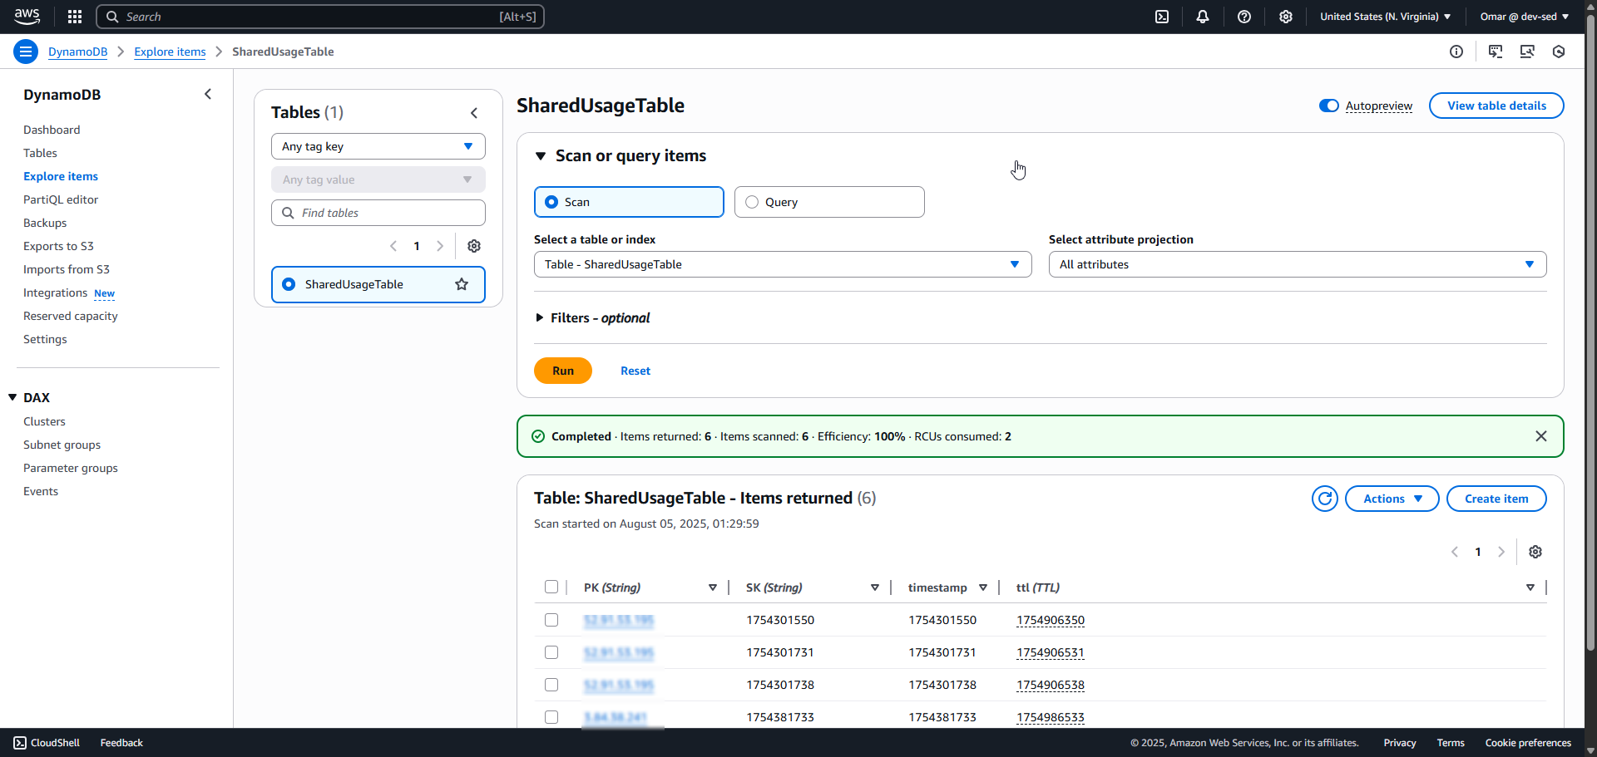Favorite SharedUsageTable with the star icon
The width and height of the screenshot is (1597, 757).
(x=462, y=284)
